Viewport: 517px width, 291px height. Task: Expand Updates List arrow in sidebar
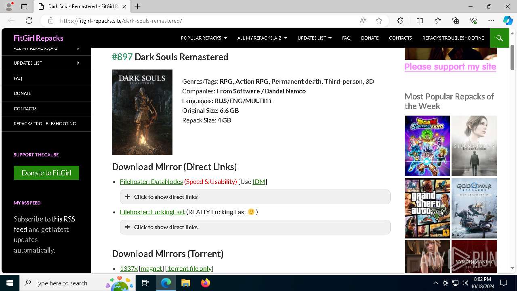78,63
